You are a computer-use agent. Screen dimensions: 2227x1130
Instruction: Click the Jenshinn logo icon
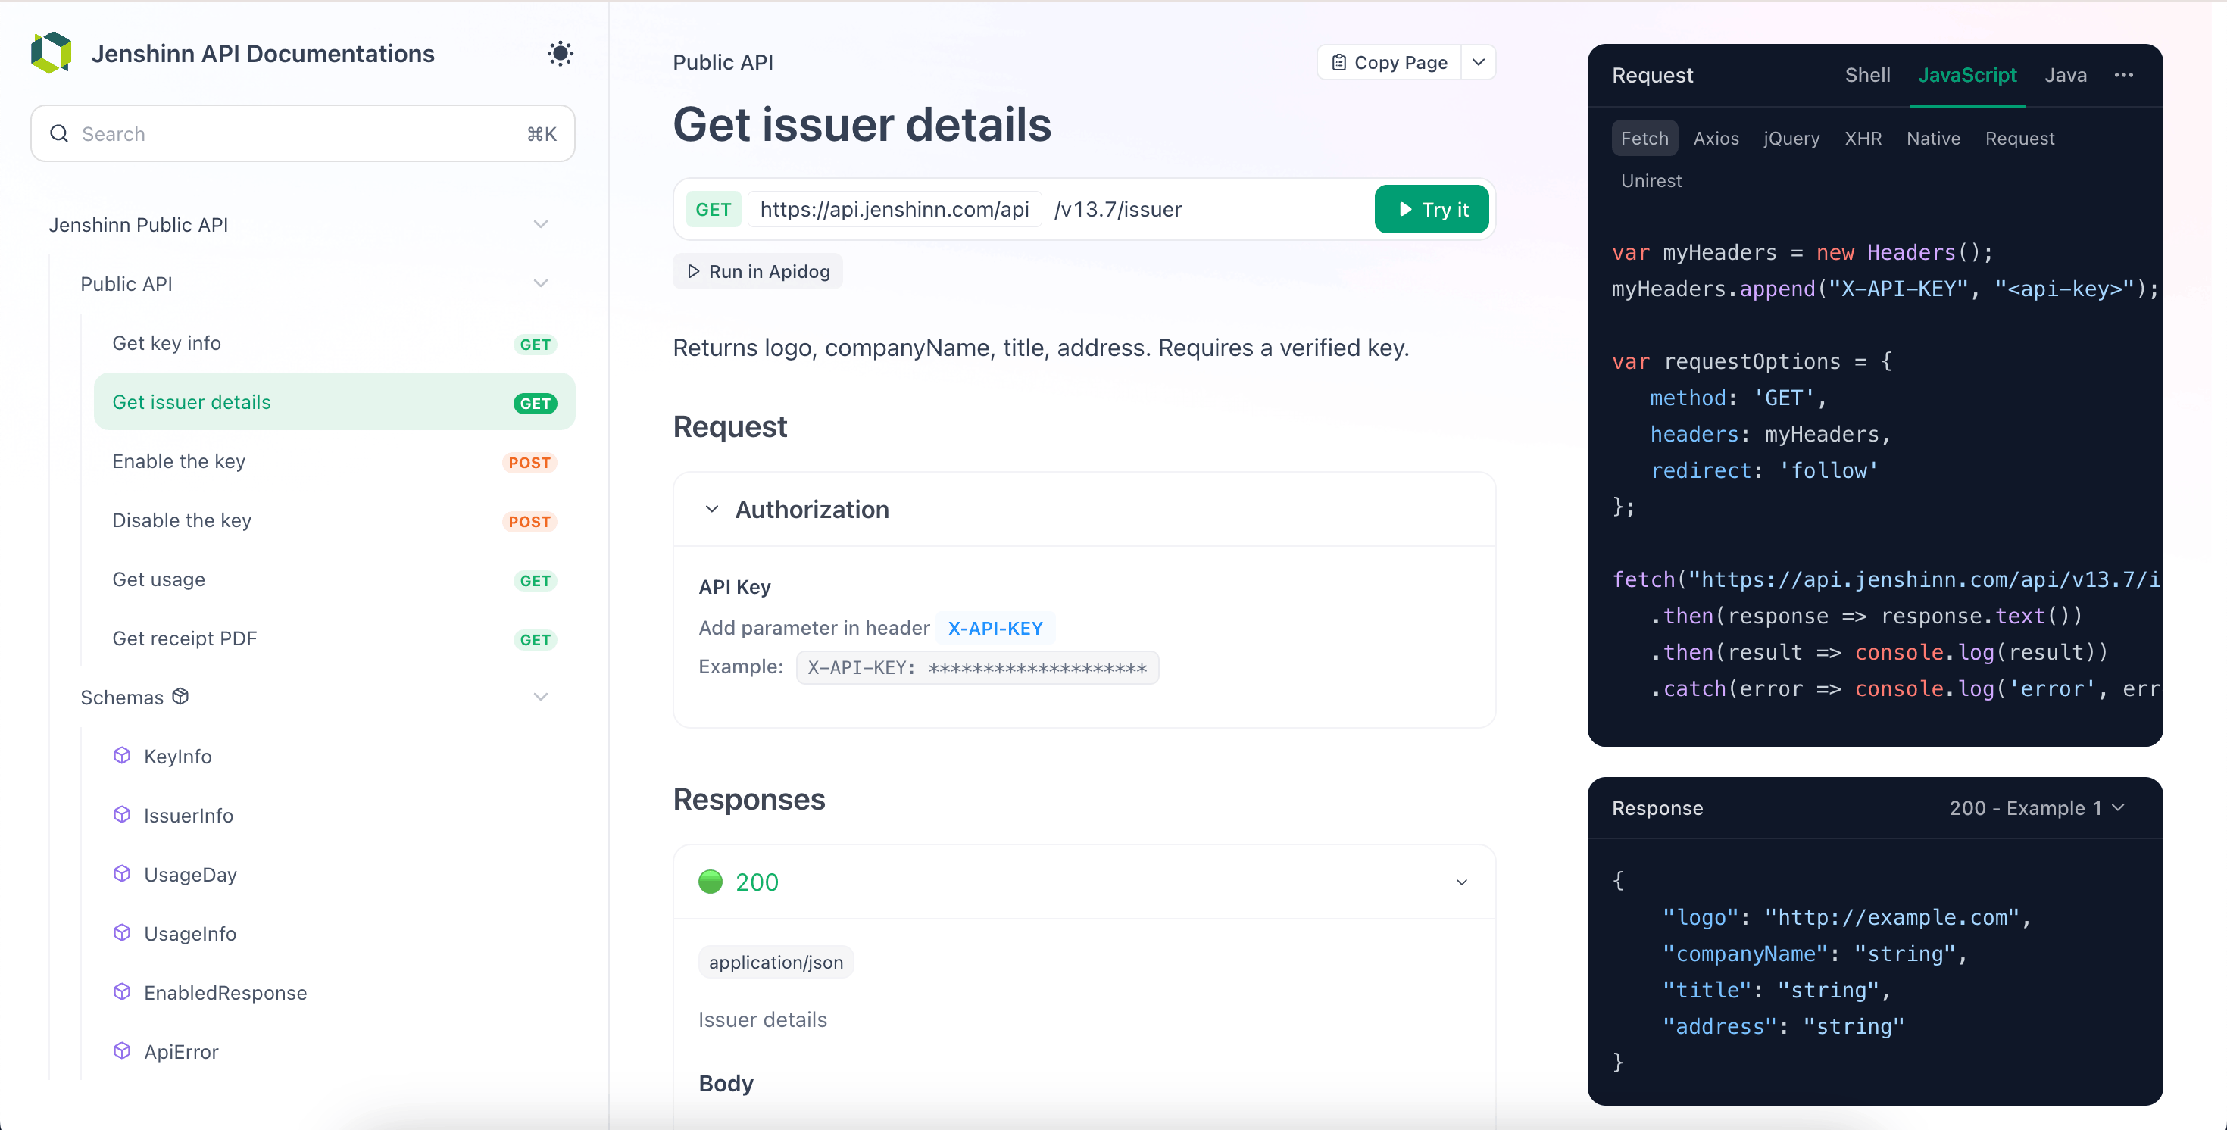50,53
